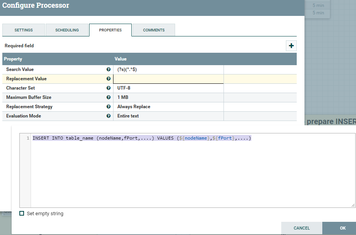Click the OK button to apply changes
This screenshot has height=235, width=356.
pos(342,228)
